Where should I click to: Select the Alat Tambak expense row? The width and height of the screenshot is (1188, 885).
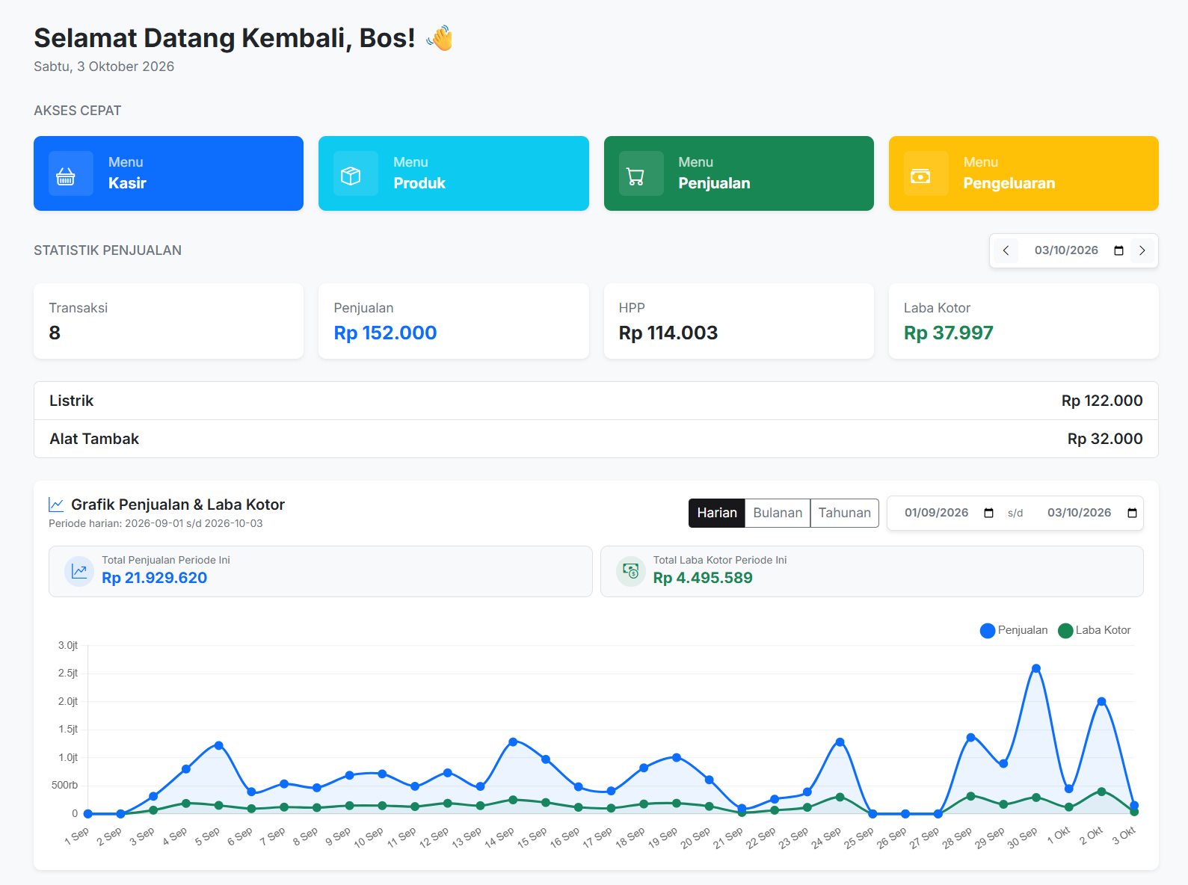[596, 439]
